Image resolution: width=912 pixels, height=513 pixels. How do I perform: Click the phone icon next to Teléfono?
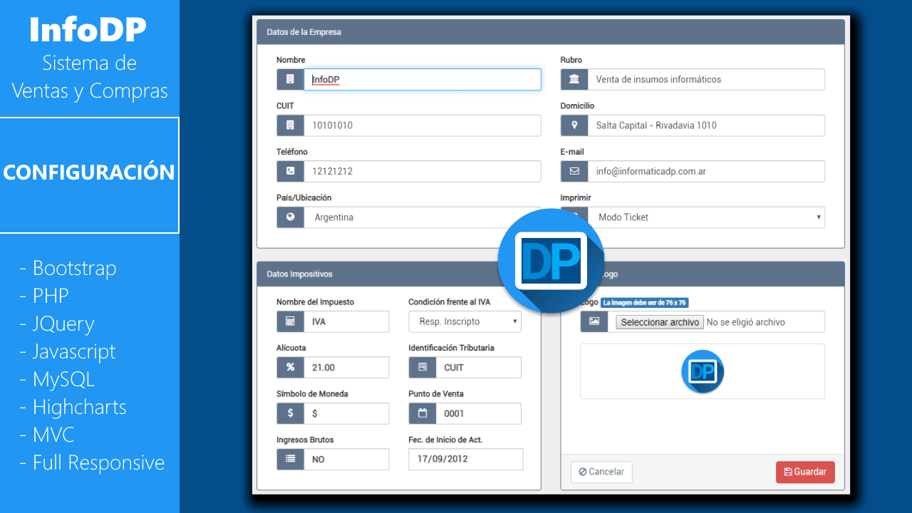(x=290, y=172)
